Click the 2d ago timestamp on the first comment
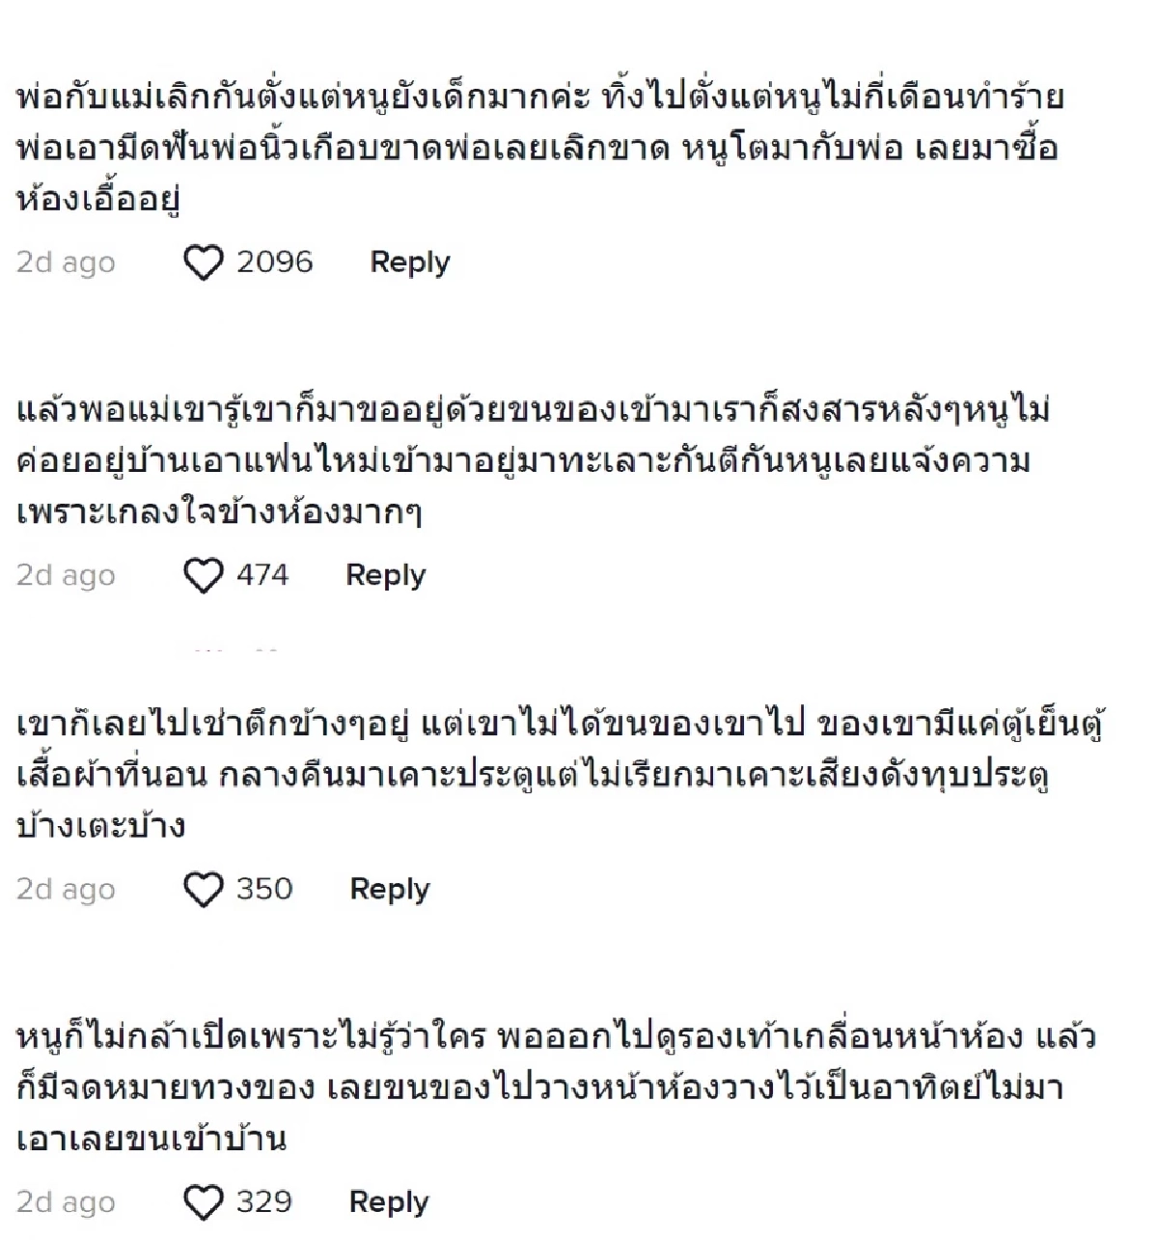The image size is (1158, 1240). (67, 262)
